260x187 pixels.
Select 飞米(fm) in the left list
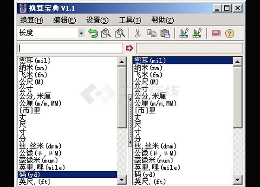68,75
